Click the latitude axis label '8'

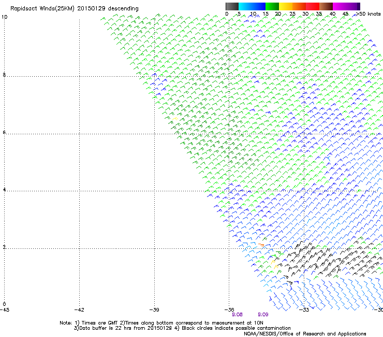click(4, 75)
